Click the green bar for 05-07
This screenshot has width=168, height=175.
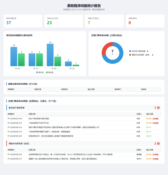[x=39, y=60]
